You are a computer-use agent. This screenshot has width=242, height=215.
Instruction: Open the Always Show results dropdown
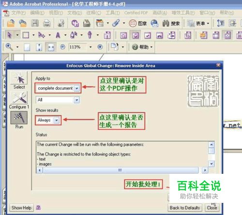(48, 120)
